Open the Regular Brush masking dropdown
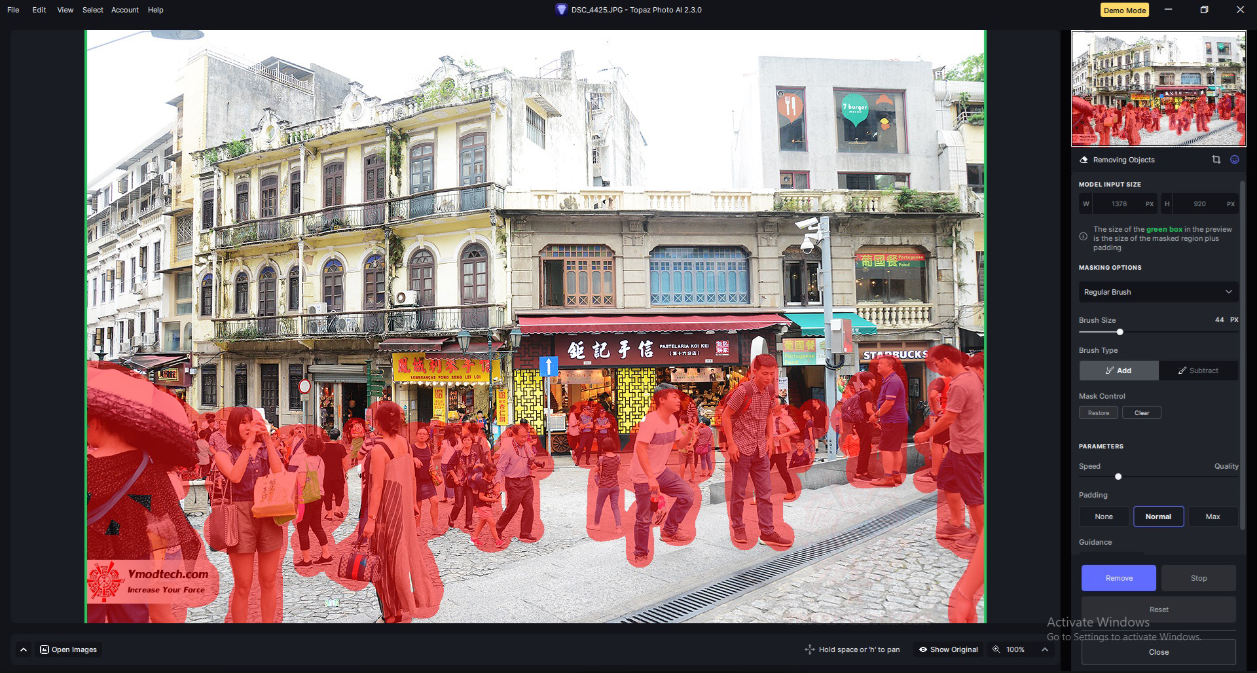 click(x=1158, y=292)
